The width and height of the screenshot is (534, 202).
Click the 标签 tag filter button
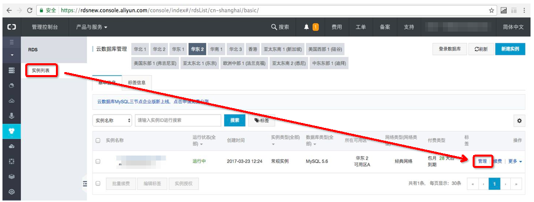261,121
